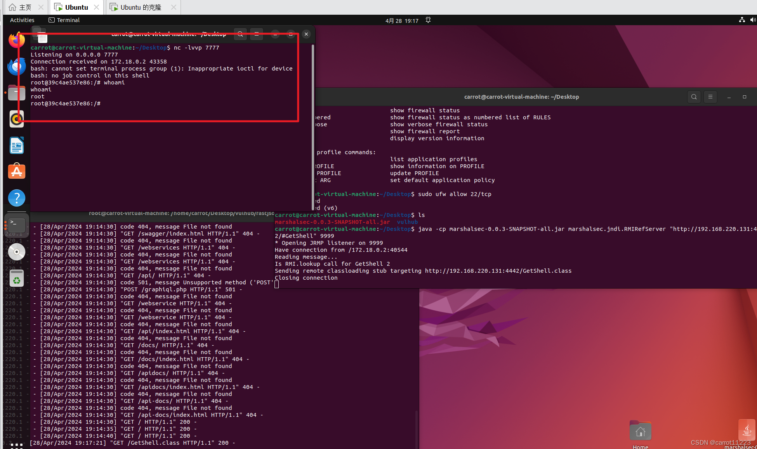Click new tab button in nc terminal
Viewport: 757px width, 449px height.
pos(39,34)
